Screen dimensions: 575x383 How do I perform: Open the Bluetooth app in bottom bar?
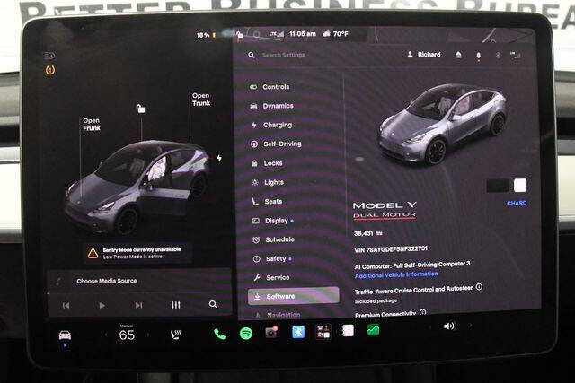point(298,332)
